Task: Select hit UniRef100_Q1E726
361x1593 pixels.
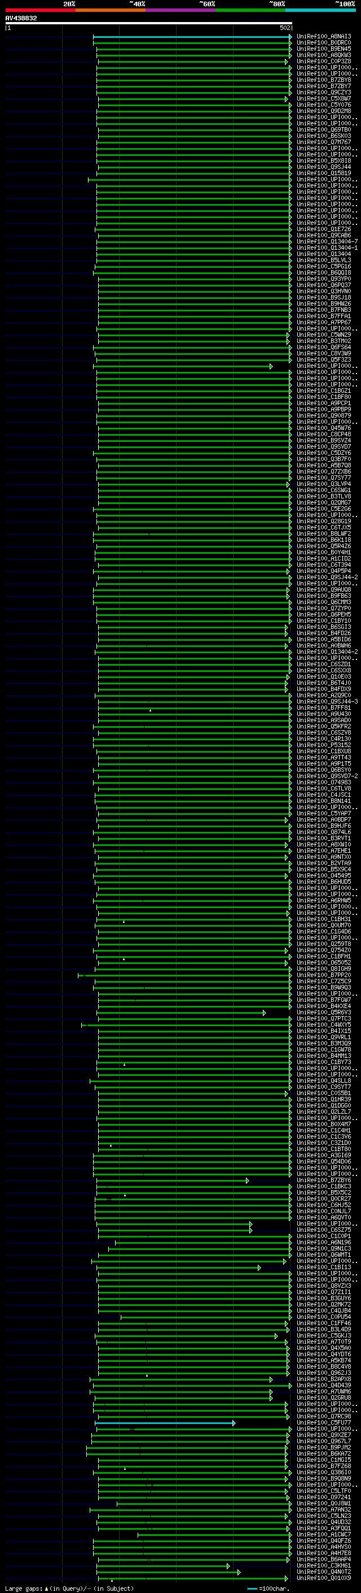Action: [x=324, y=229]
